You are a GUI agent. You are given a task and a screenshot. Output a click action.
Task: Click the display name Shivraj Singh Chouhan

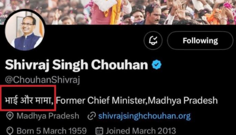[x=76, y=65]
